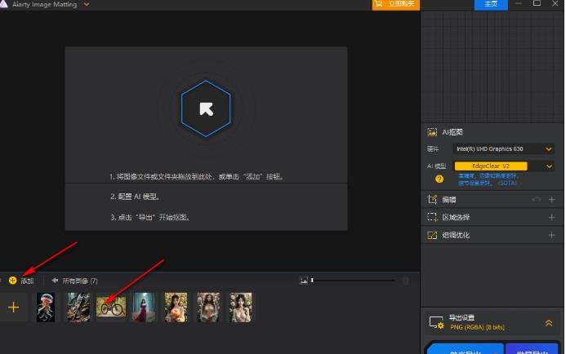Viewport: 566px width, 354px height.
Task: Expand the 编辑 section with its plus
Action: pyautogui.click(x=551, y=199)
